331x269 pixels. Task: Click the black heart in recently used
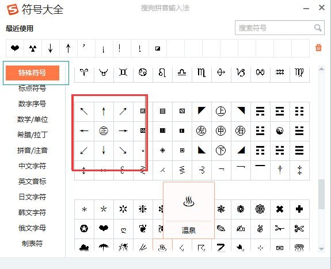pos(15,48)
